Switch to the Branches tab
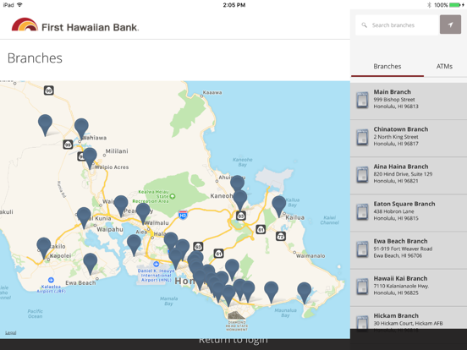 point(387,67)
